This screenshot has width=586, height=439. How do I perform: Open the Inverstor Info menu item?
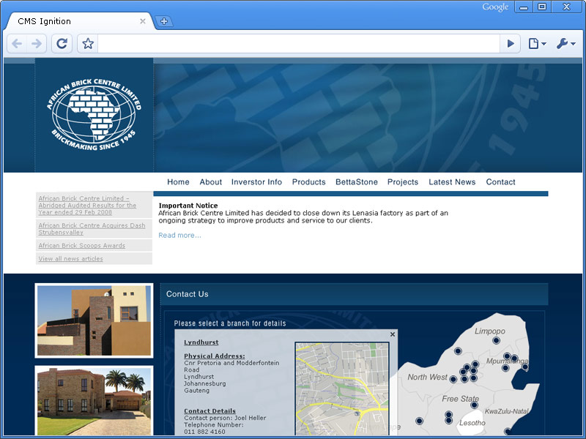pos(256,181)
